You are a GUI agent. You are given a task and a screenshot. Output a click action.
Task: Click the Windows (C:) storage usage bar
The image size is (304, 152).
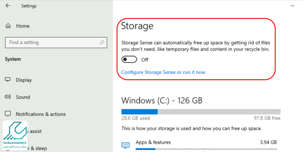click(201, 112)
